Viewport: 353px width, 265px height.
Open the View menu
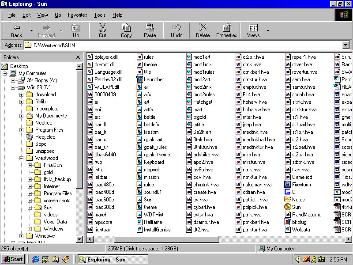coord(42,15)
